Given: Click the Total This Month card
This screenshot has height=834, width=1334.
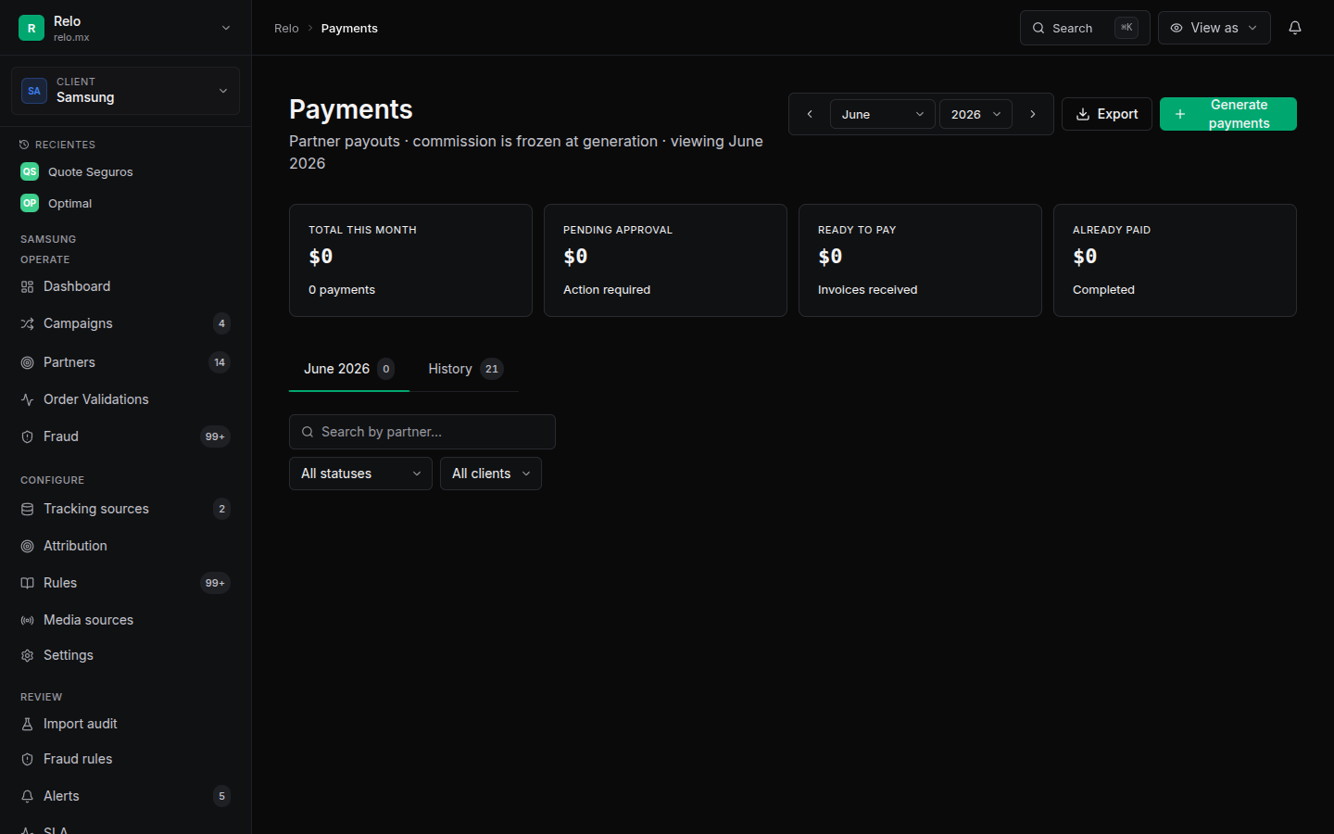Looking at the screenshot, I should 410,260.
